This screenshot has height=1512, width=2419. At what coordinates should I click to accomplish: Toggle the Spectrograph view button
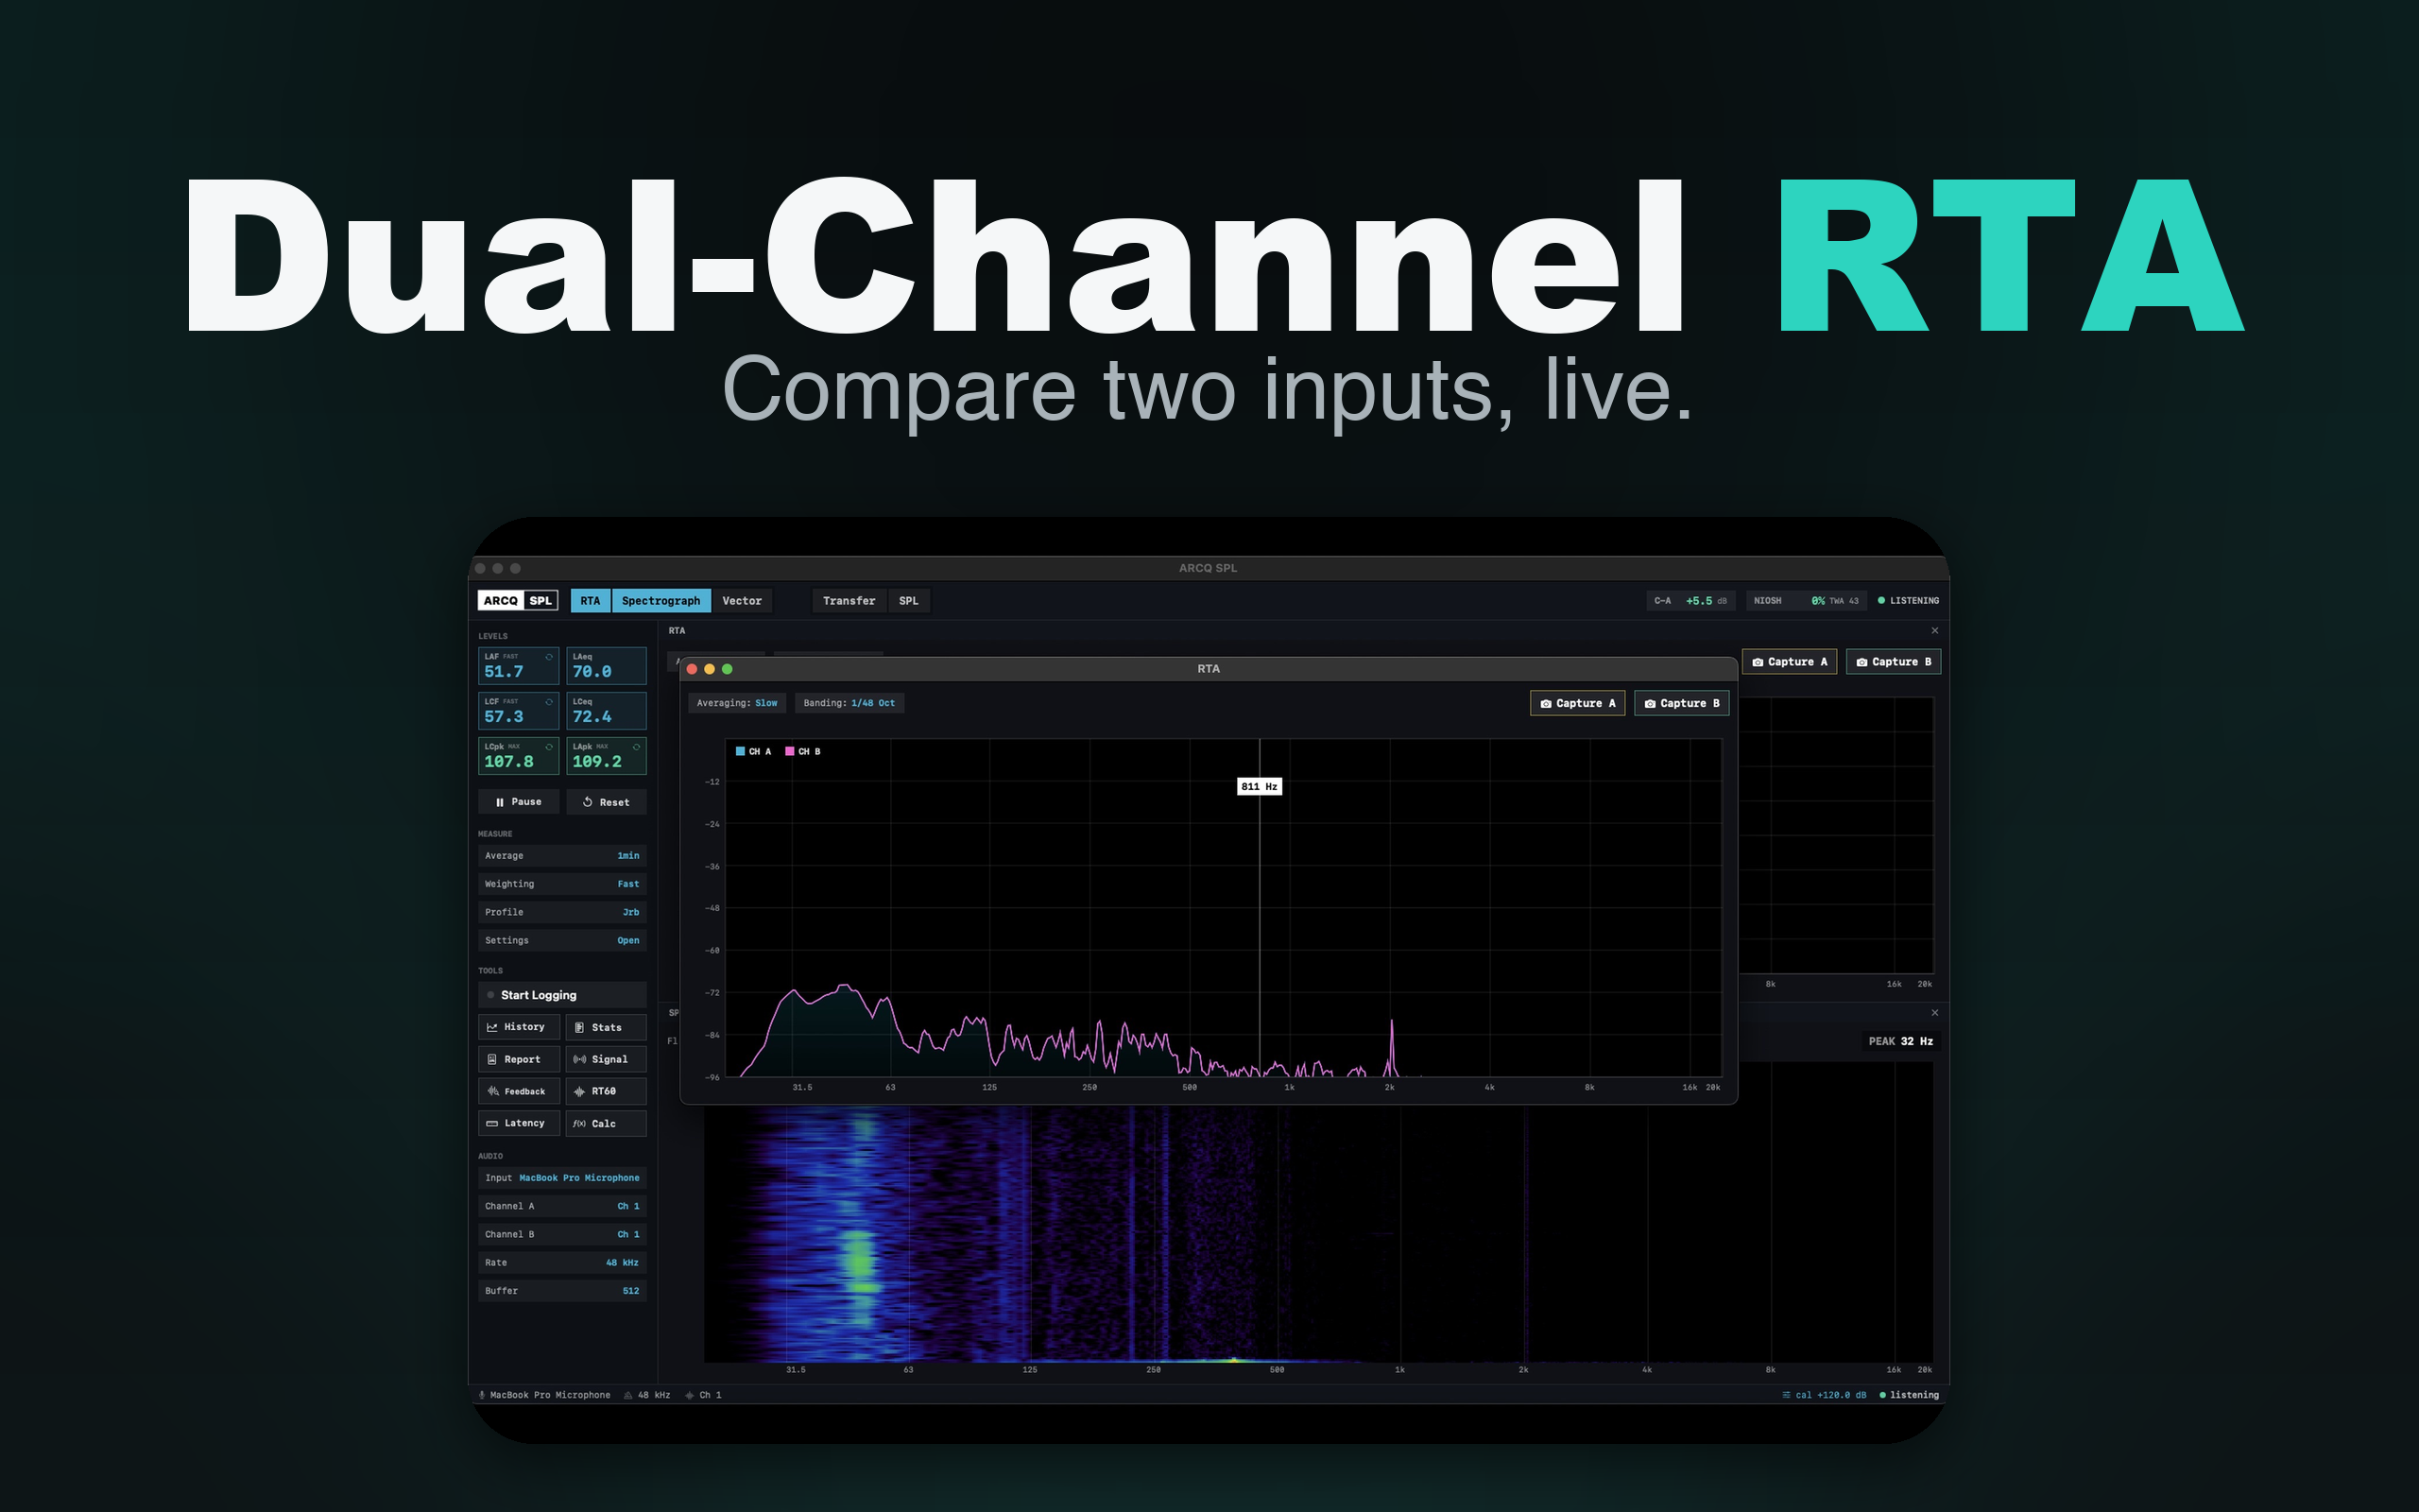click(x=661, y=601)
